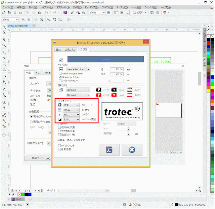This screenshot has width=215, height=209.
Task: Open the 加工モード dropdown showing 標準
Action: point(71,105)
